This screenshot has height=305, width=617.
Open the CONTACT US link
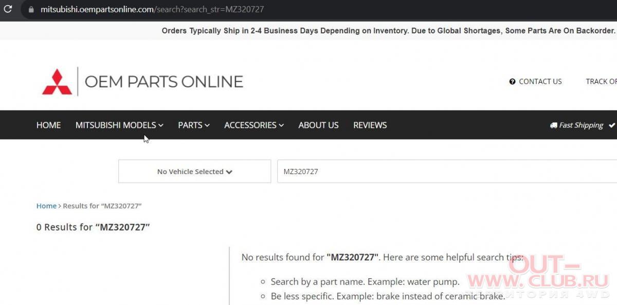(x=540, y=82)
